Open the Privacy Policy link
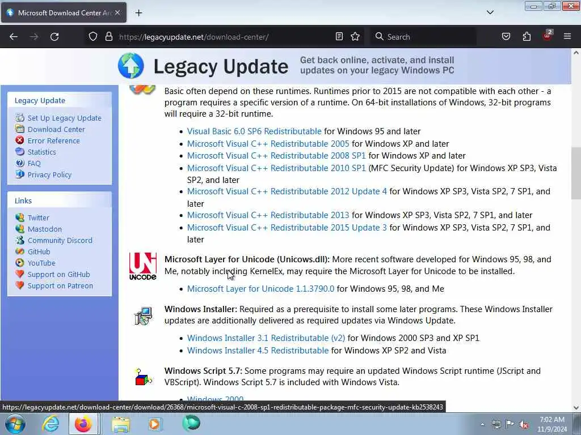Viewport: 581px width, 435px height. coord(49,174)
